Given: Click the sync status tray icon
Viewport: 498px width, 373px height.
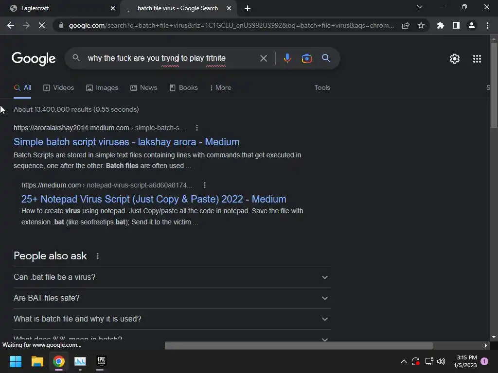Looking at the screenshot, I should 416,361.
